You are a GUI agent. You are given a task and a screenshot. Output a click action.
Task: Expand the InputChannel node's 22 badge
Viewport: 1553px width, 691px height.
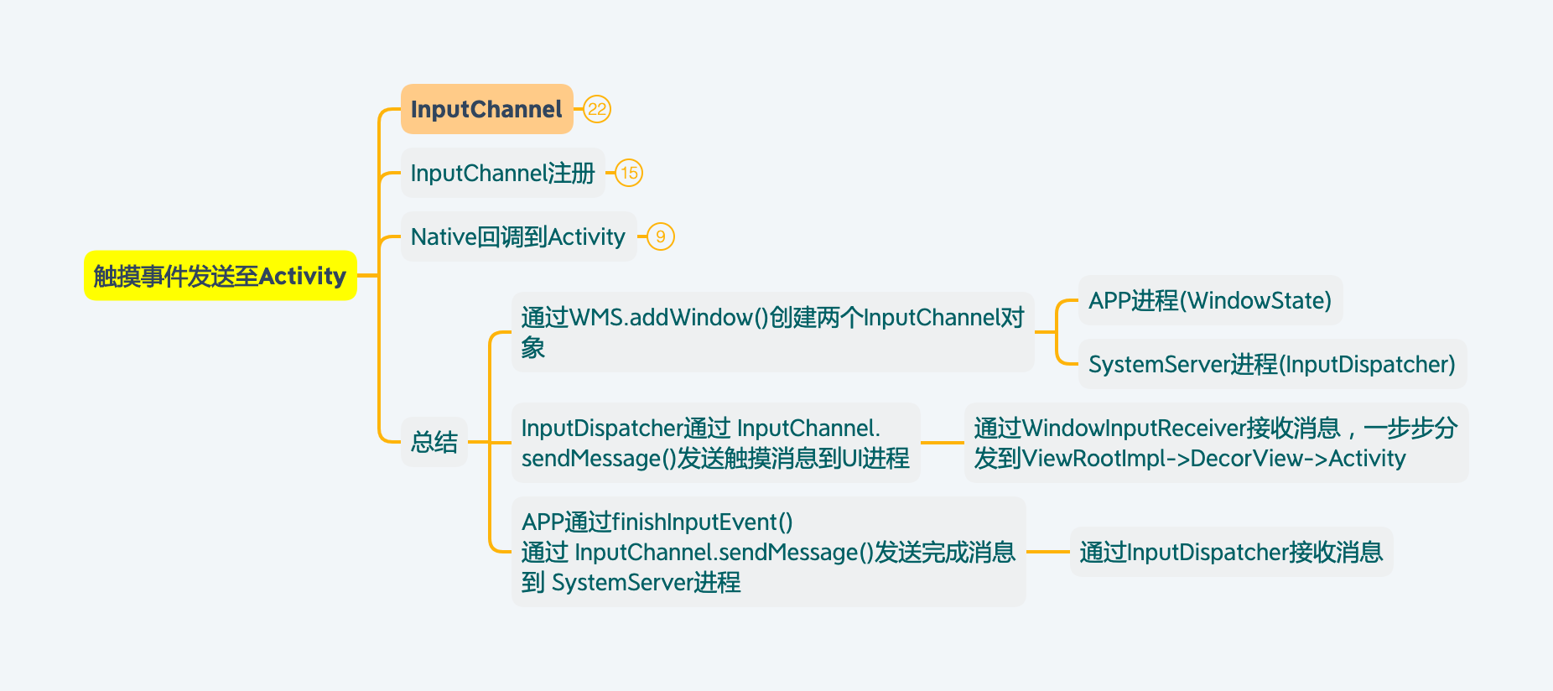(597, 109)
